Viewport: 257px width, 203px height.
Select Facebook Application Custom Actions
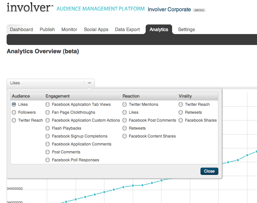coord(48,120)
